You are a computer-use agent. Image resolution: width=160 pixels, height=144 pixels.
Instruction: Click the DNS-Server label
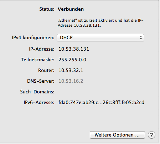(41, 81)
